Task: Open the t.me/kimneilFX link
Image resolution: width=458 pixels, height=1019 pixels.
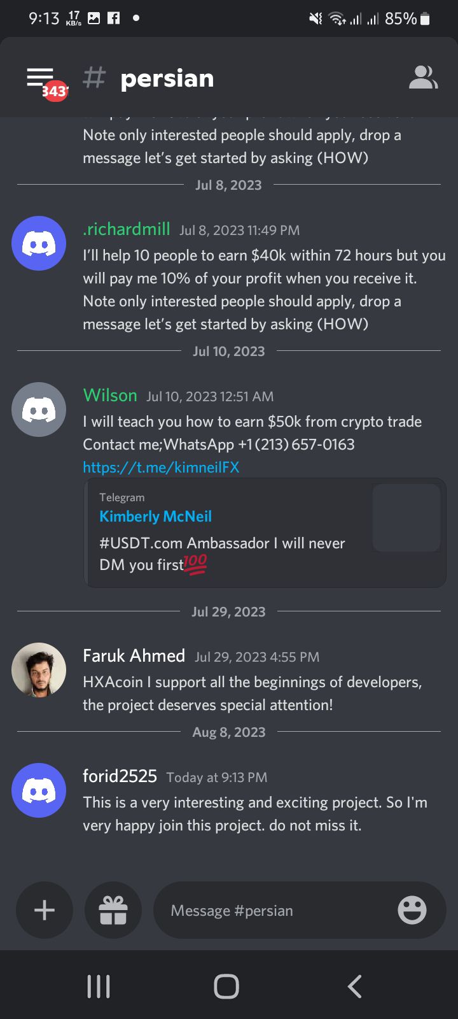Action: (161, 467)
